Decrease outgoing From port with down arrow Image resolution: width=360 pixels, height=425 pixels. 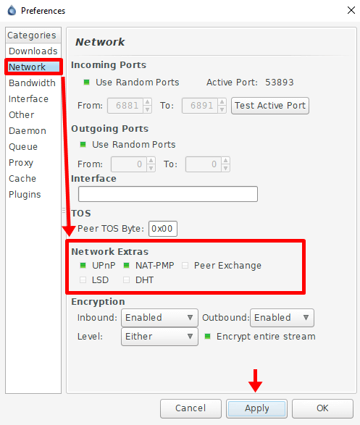point(151,168)
